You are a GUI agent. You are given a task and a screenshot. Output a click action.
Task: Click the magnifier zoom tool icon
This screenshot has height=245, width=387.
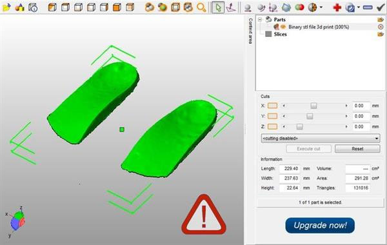(x=201, y=7)
